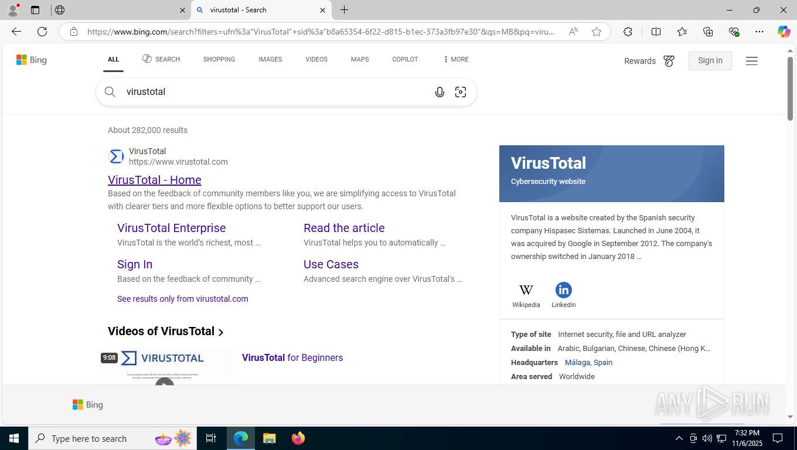
Task: Open VirusTotal Enterprise link
Action: click(x=171, y=228)
